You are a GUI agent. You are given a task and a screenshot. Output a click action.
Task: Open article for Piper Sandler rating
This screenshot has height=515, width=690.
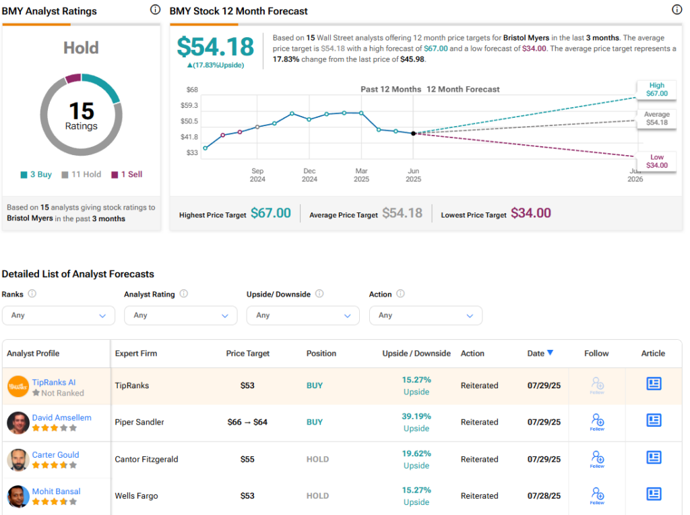point(653,421)
